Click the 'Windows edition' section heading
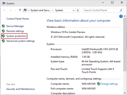 [56, 27]
